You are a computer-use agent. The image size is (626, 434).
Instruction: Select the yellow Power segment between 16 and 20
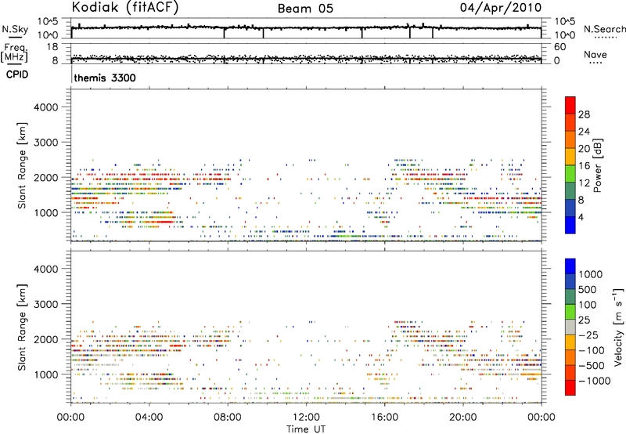(x=570, y=157)
